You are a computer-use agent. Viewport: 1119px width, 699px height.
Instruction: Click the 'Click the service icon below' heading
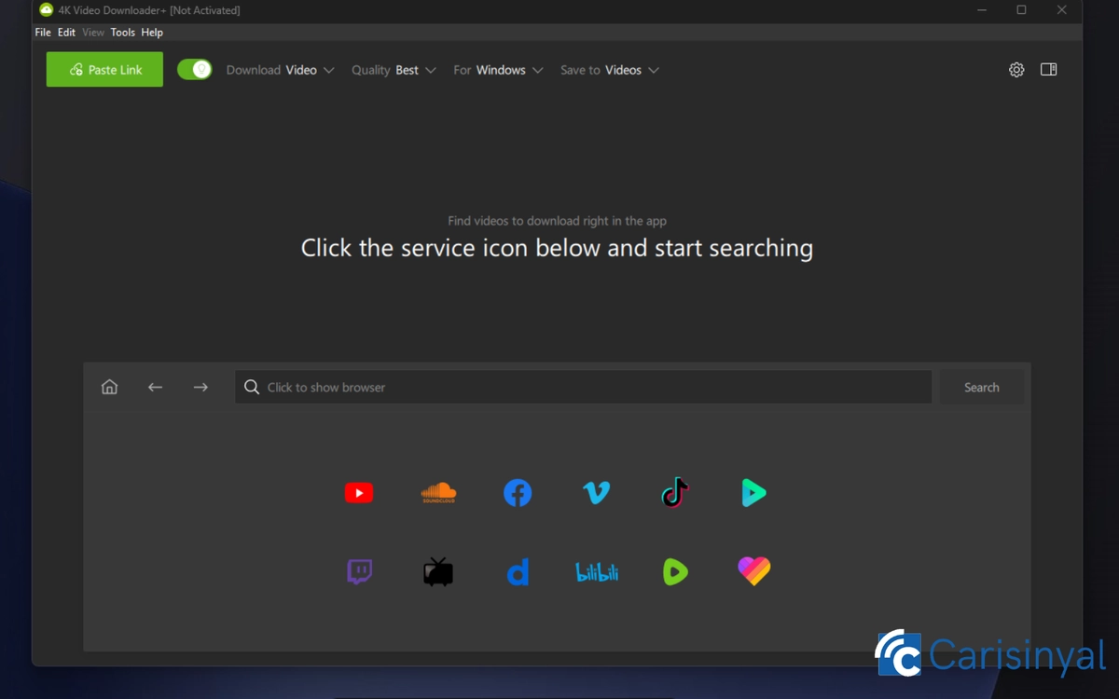557,248
